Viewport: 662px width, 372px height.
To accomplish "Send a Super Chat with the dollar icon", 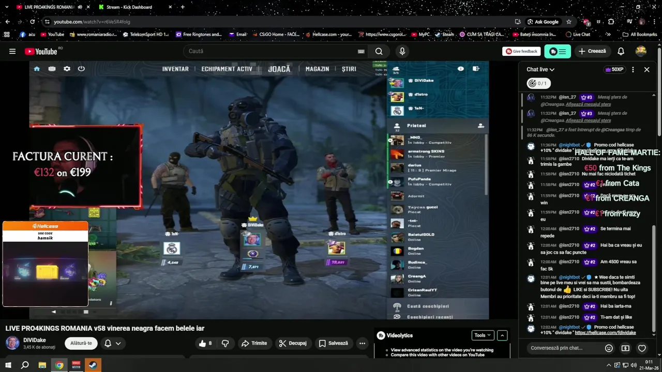I will pos(625,348).
